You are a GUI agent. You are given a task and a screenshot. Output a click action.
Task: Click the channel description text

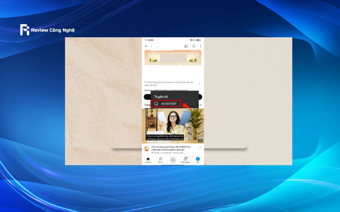(169, 84)
